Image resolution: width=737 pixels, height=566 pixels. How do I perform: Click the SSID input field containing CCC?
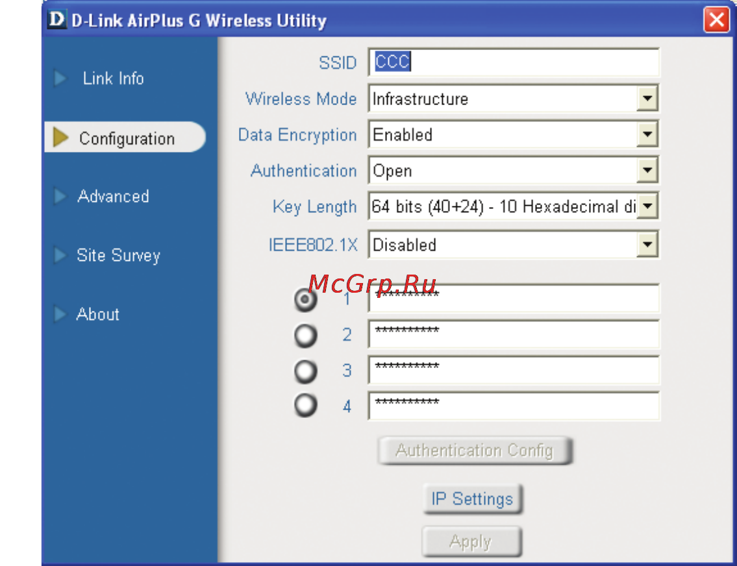513,62
